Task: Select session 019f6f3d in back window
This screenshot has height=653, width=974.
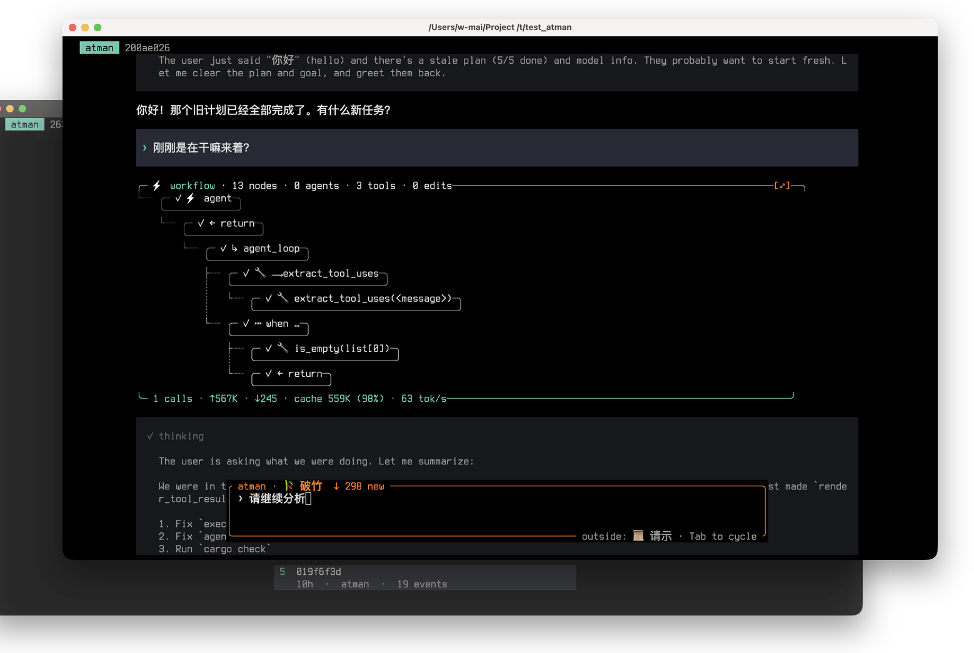Action: pyautogui.click(x=425, y=577)
